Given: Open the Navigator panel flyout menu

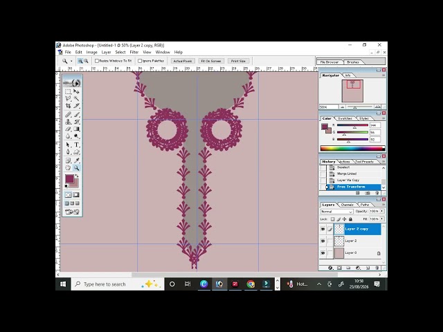Looking at the screenshot, I should click(x=383, y=75).
